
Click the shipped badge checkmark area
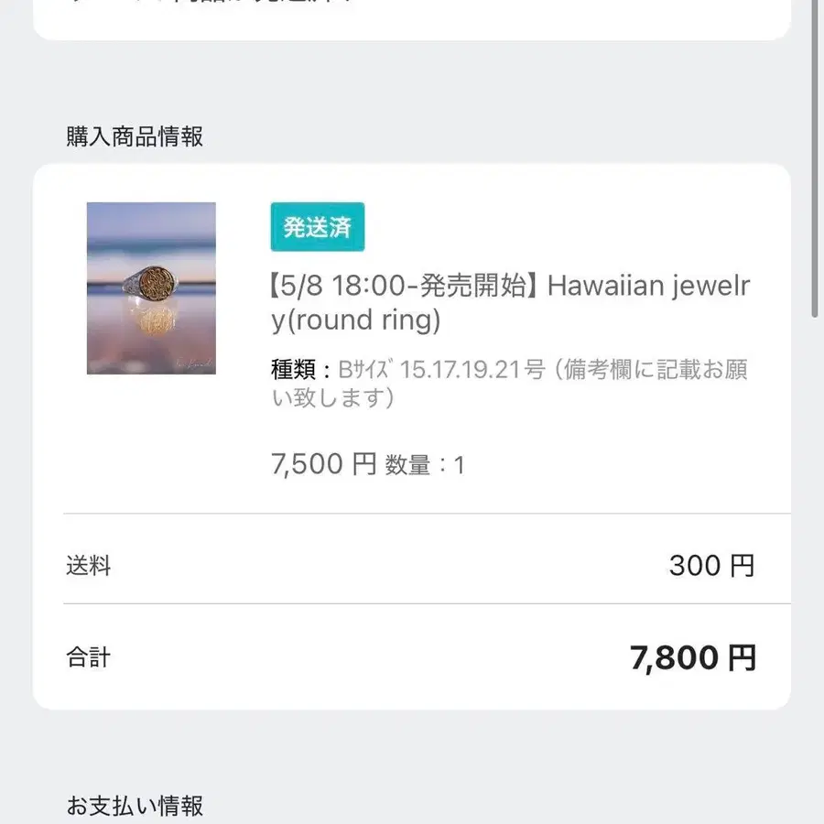(x=290, y=226)
